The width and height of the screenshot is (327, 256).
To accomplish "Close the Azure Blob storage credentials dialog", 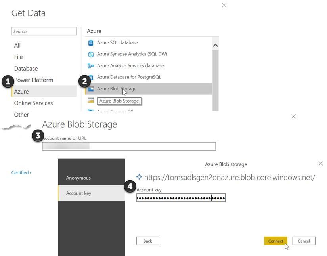I will coord(321,164).
